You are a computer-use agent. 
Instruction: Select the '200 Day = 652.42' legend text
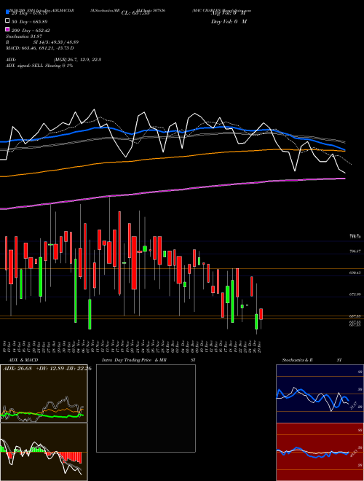pos(31,31)
